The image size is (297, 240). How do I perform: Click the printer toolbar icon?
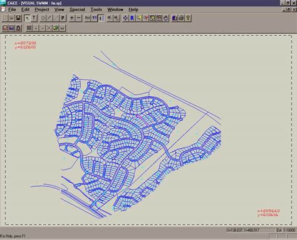(x=181, y=18)
